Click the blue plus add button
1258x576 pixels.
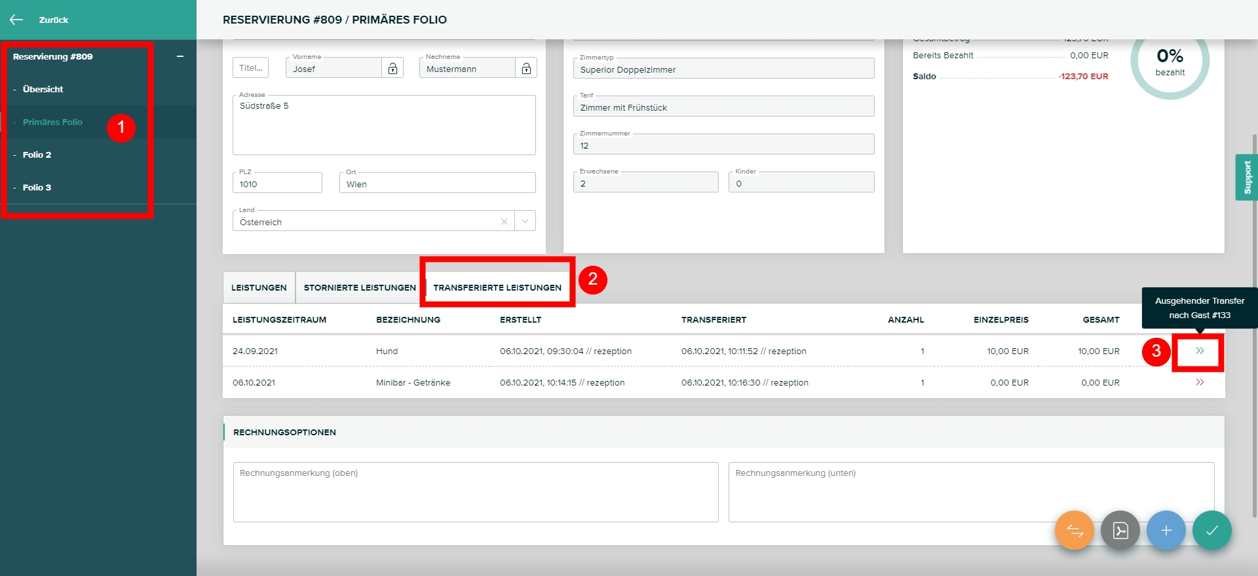click(x=1166, y=530)
